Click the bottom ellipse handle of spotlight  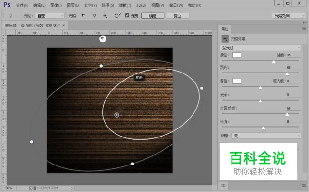click(132, 164)
